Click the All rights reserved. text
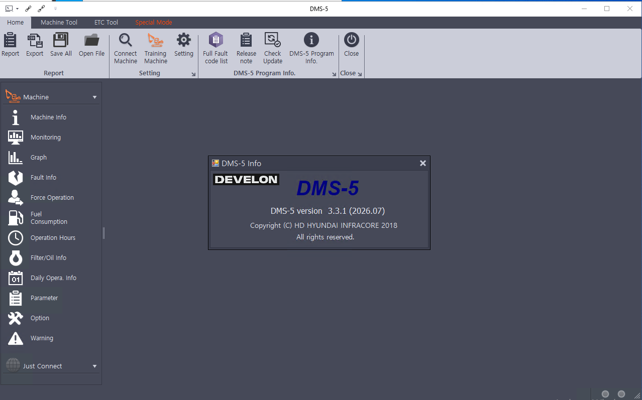Image resolution: width=642 pixels, height=400 pixels. click(x=325, y=237)
